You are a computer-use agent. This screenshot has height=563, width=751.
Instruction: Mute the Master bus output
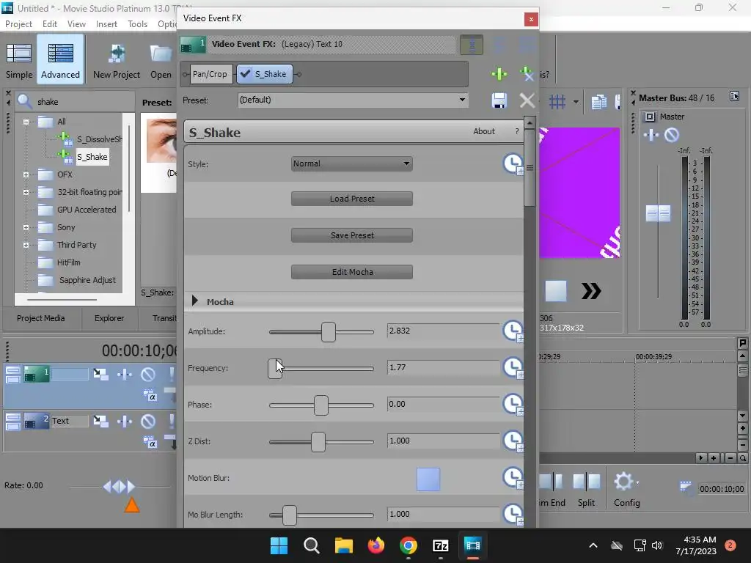tap(672, 136)
